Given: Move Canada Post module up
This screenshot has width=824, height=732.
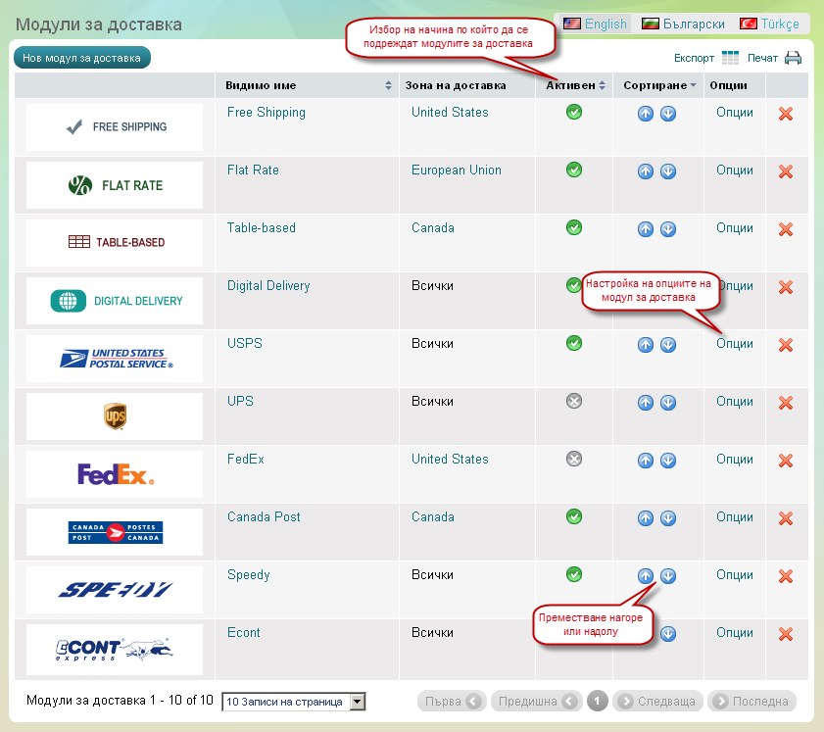Looking at the screenshot, I should click(x=645, y=518).
